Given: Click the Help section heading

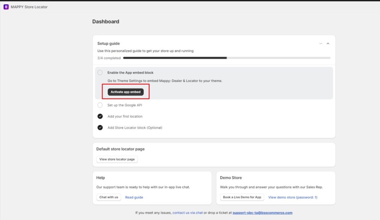Looking at the screenshot, I should [101, 178].
